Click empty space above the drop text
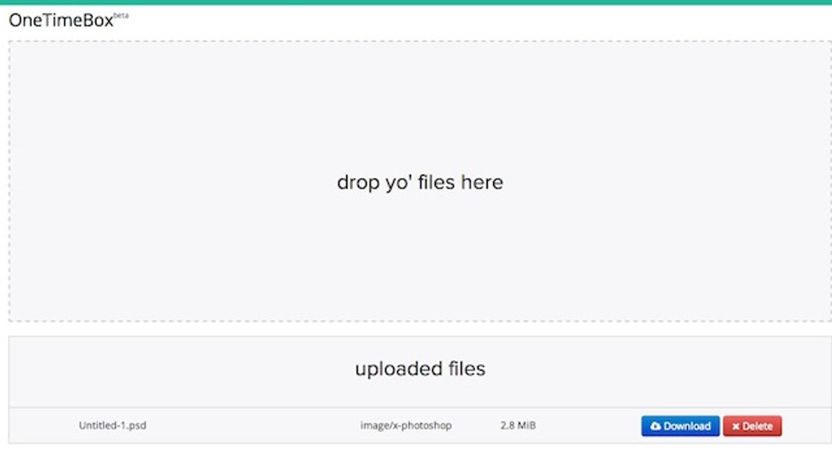 (x=420, y=104)
